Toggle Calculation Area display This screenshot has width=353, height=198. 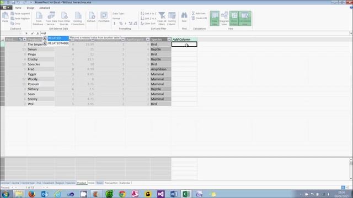coord(245,18)
